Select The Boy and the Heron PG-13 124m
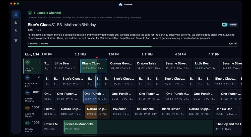This screenshot has height=137, width=251. pyautogui.click(x=228, y=127)
